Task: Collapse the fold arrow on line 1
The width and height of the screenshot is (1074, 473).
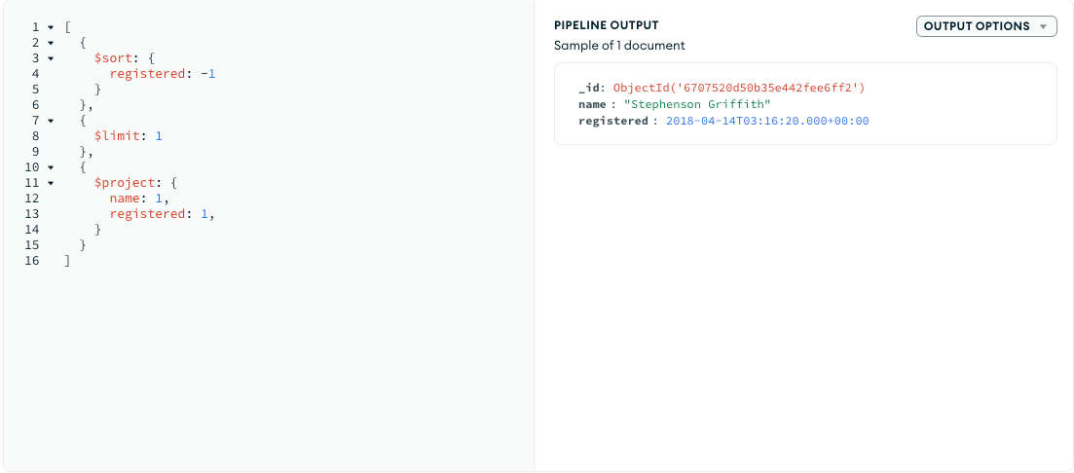Action: 51,27
